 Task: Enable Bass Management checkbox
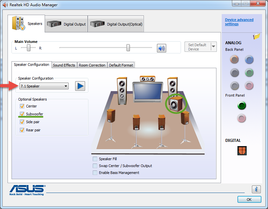pyautogui.click(x=95, y=173)
